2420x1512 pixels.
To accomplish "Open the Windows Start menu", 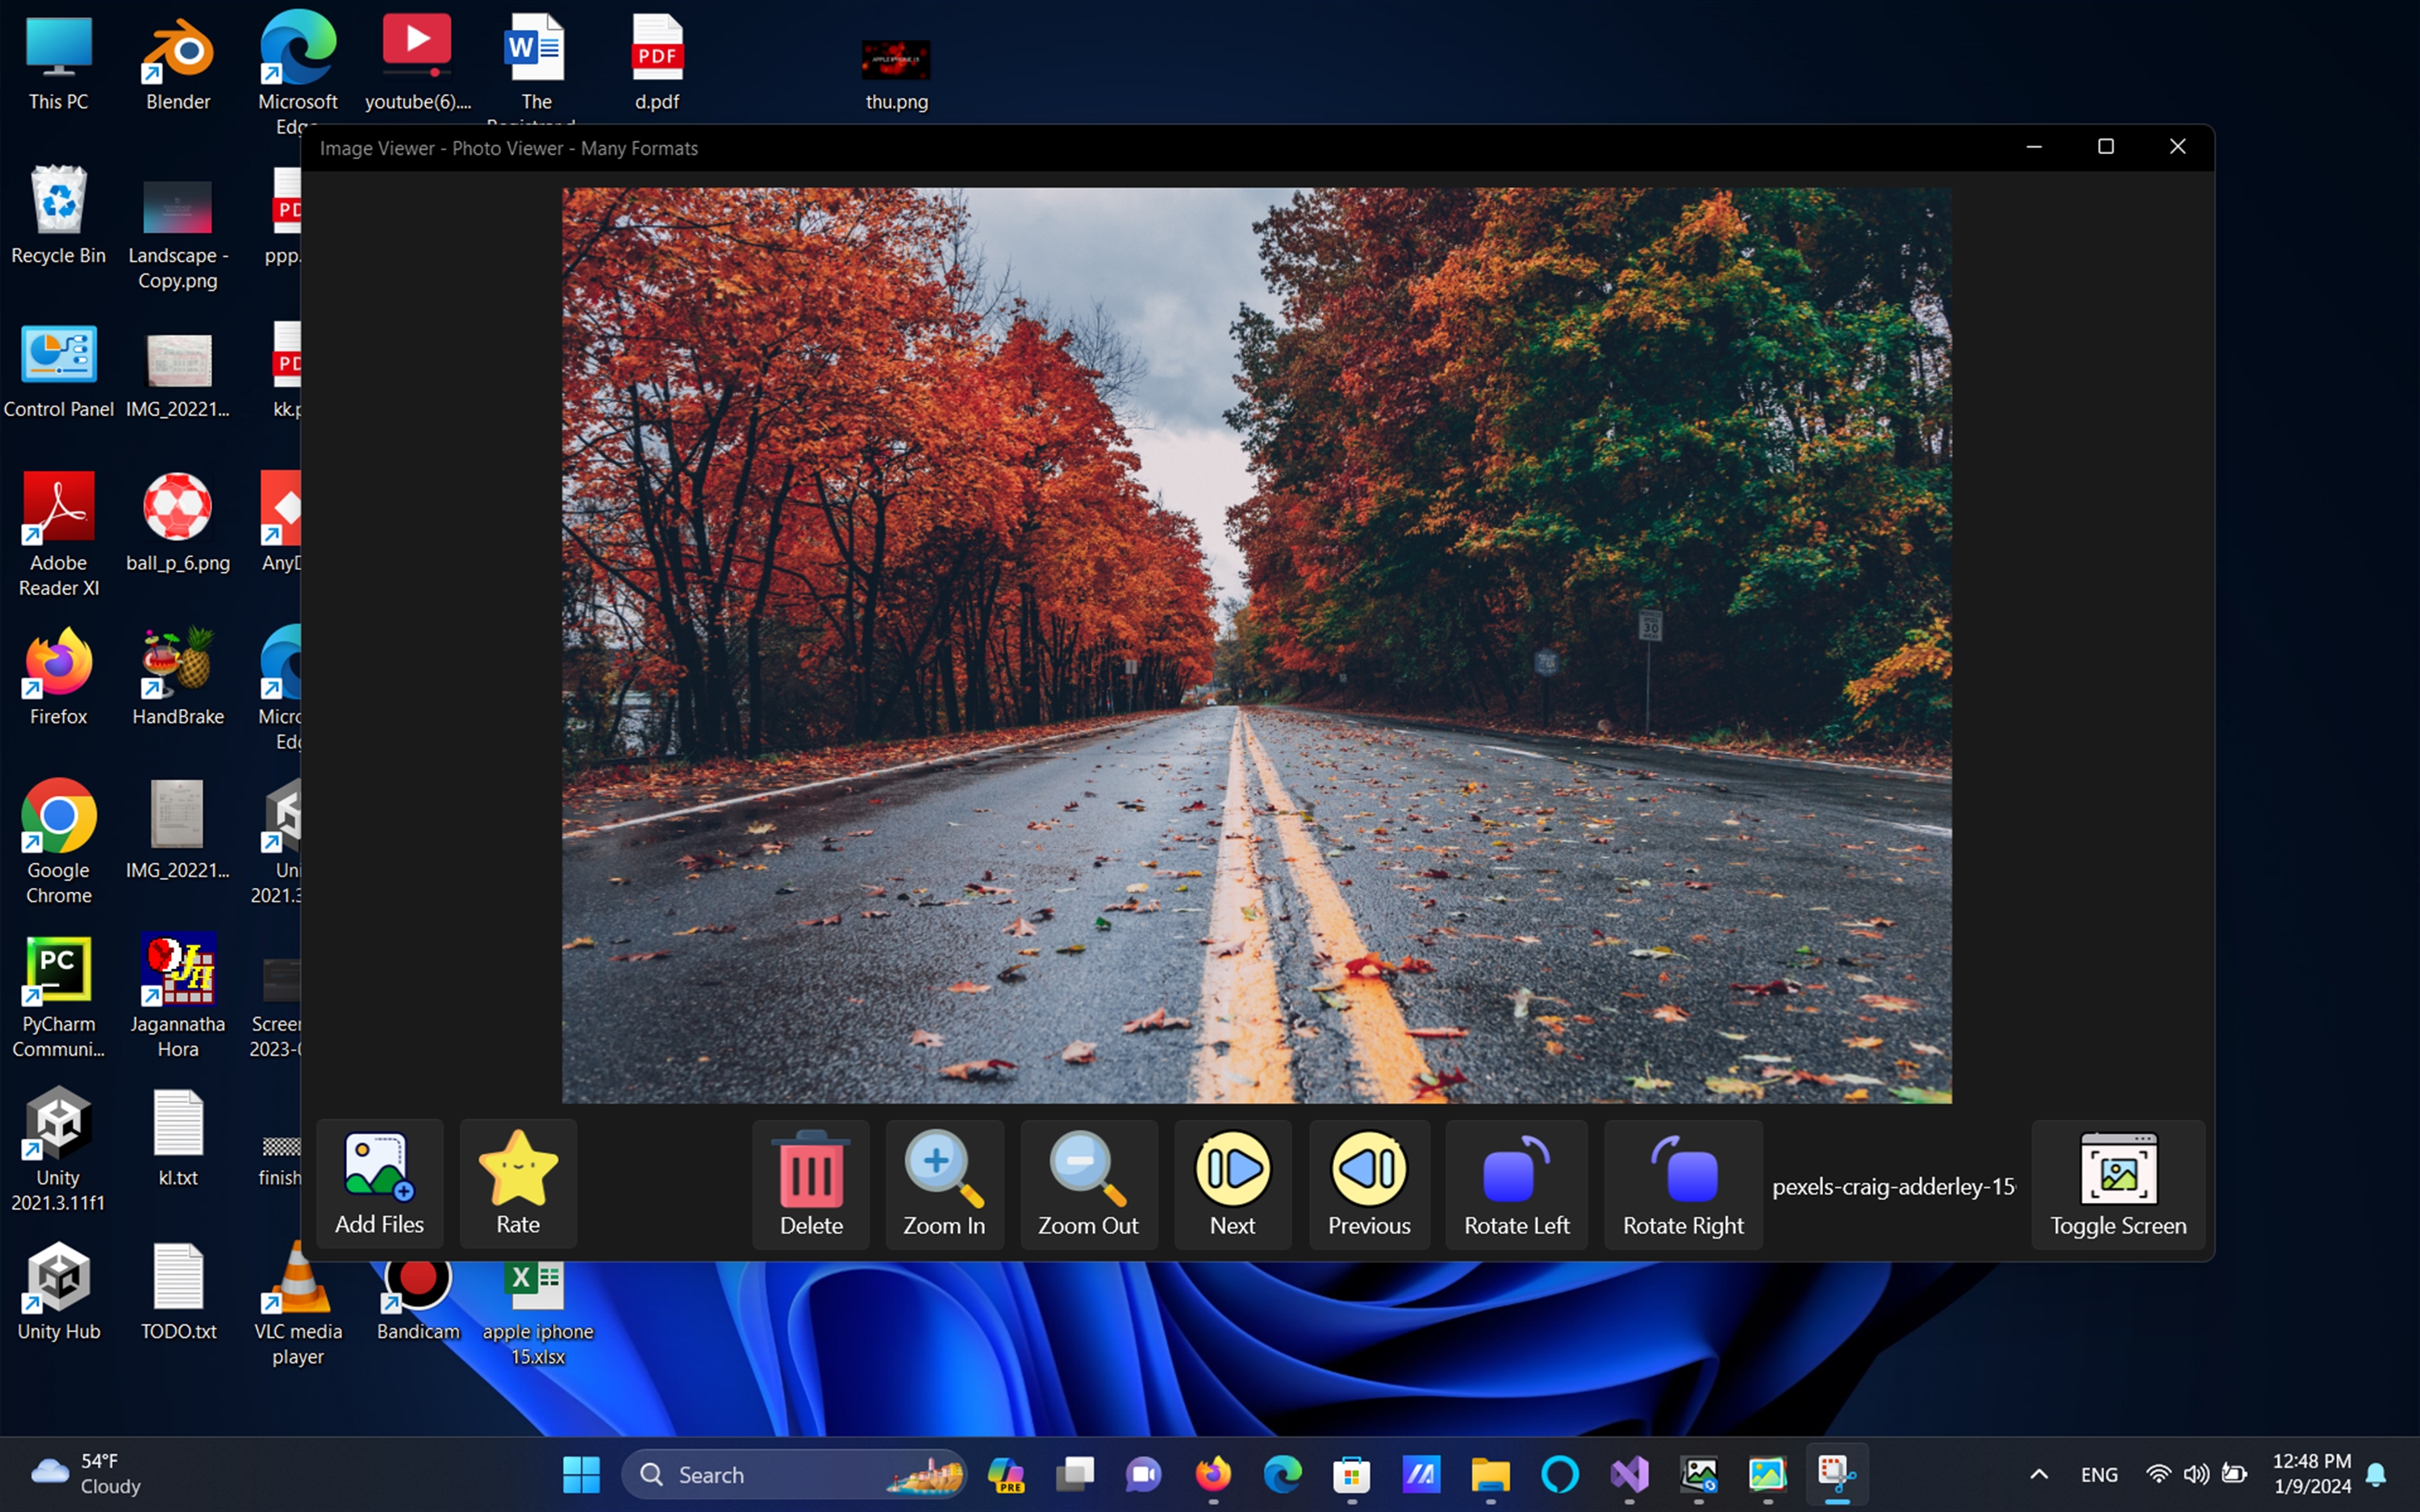I will coord(581,1474).
